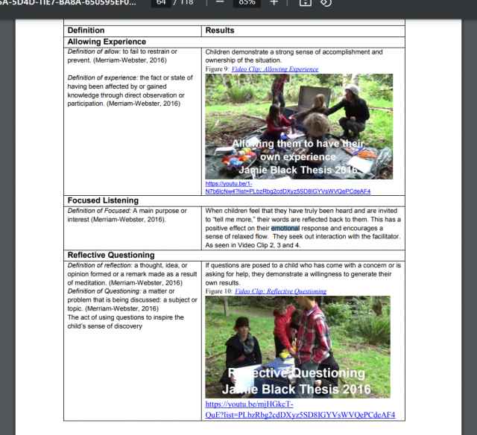Select the page number field showing 64
The width and height of the screenshot is (477, 435).
click(x=162, y=3)
